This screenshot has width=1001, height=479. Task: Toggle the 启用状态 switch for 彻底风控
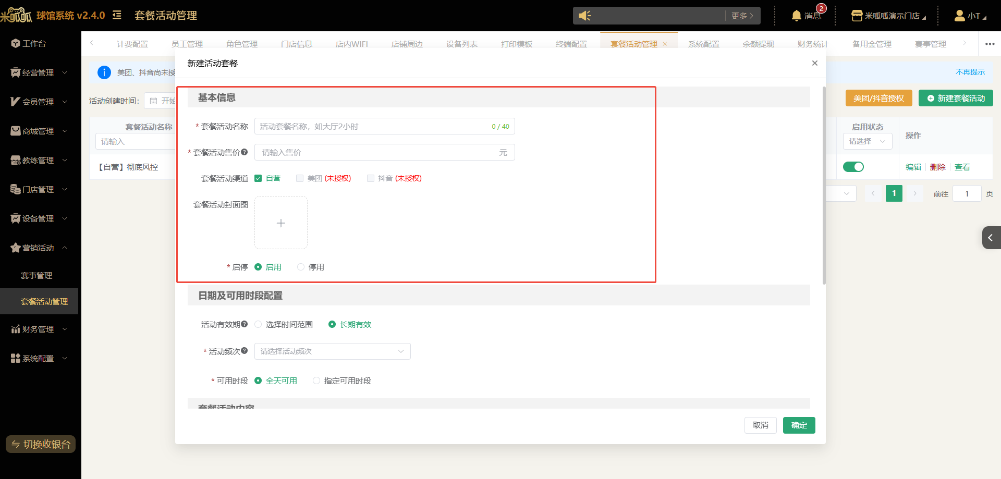pyautogui.click(x=853, y=167)
